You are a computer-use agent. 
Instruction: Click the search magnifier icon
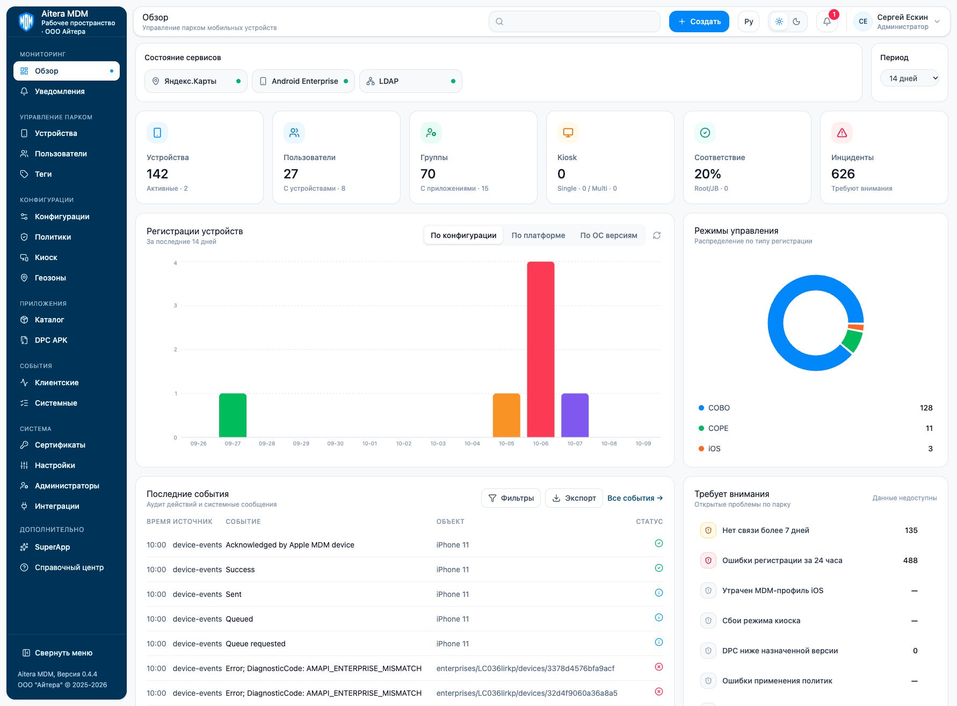(499, 21)
